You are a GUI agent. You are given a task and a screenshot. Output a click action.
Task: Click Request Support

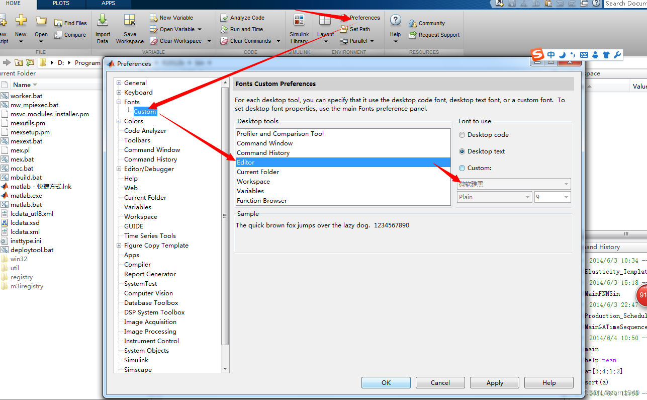coord(434,35)
